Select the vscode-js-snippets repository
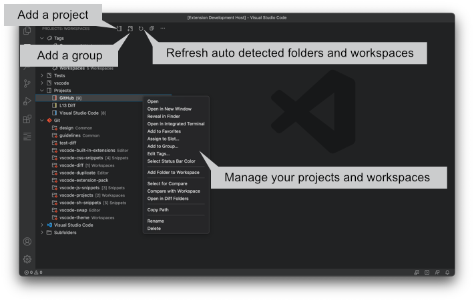 pyautogui.click(x=89, y=188)
